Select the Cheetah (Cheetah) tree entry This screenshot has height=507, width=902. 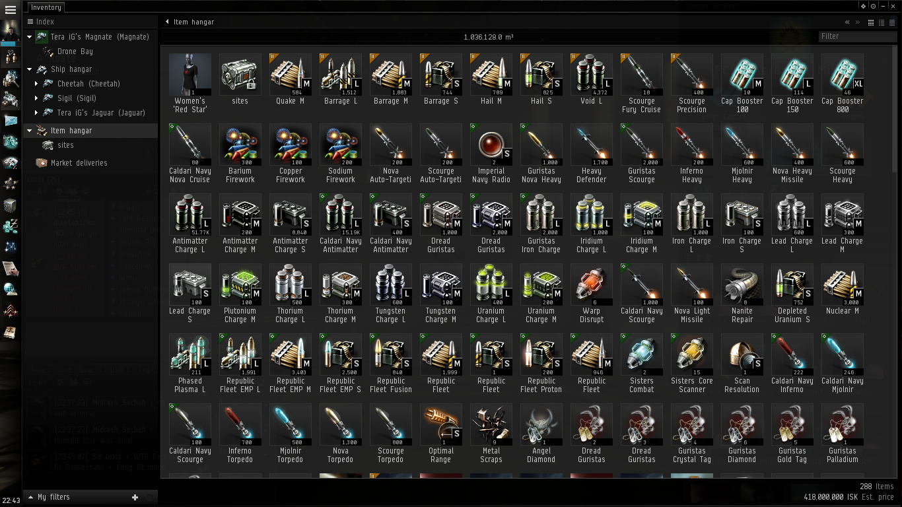pos(88,84)
